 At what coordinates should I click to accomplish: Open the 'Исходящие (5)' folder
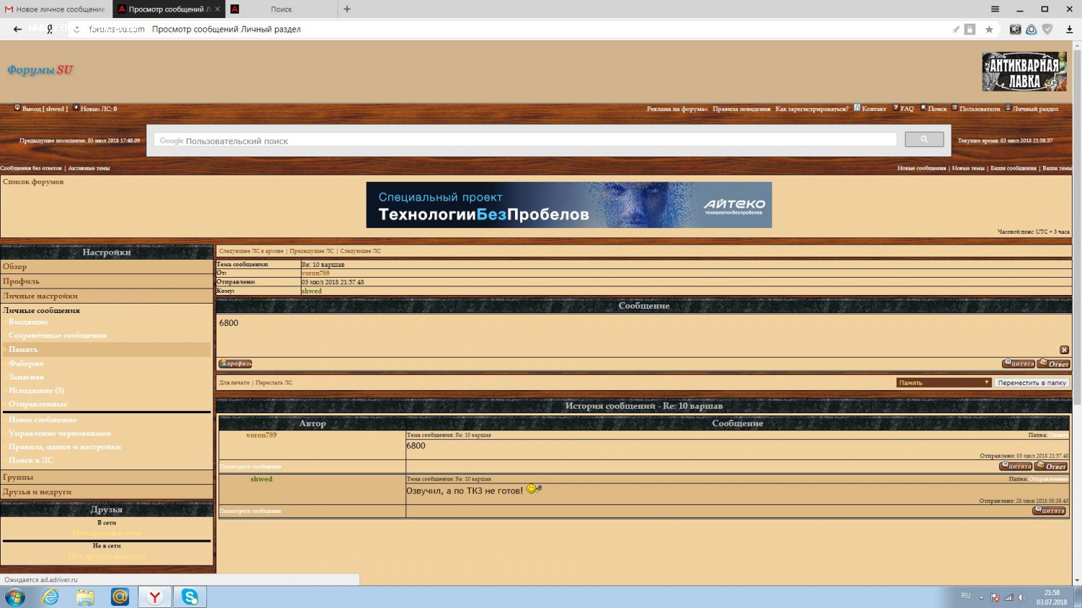pyautogui.click(x=36, y=390)
